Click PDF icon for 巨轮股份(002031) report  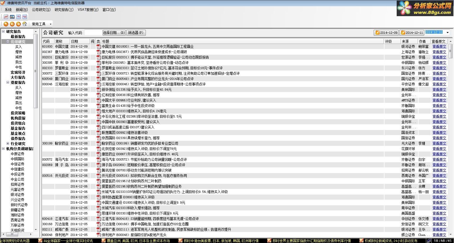pos(99,57)
